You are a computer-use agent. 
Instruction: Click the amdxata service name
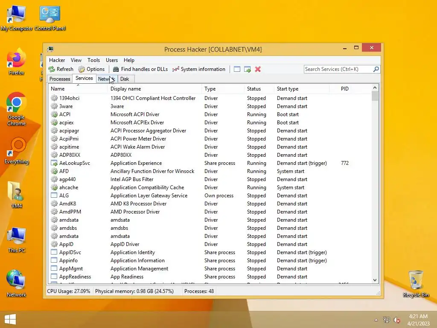pyautogui.click(x=69, y=236)
